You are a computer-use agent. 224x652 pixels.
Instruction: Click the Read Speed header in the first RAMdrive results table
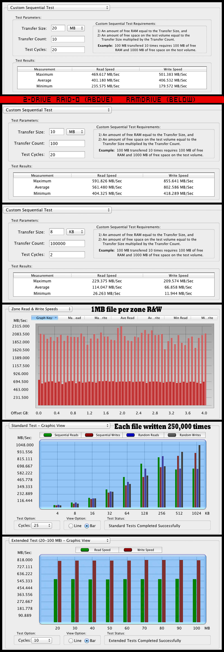[107, 176]
